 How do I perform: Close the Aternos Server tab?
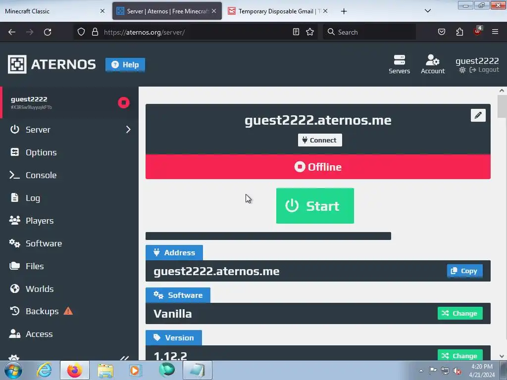coord(214,11)
